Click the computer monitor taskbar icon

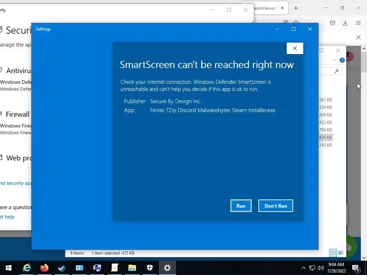pos(97,268)
